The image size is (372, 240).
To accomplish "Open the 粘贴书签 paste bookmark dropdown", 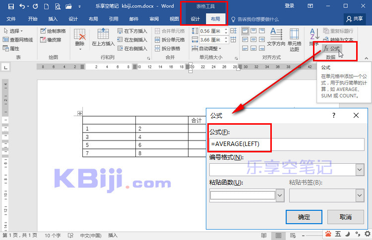I will pos(360,195).
